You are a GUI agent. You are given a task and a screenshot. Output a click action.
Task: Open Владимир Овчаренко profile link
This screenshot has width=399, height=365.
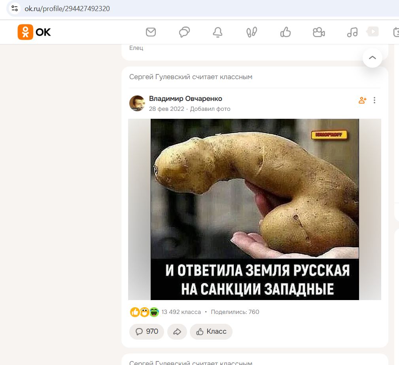[185, 99]
